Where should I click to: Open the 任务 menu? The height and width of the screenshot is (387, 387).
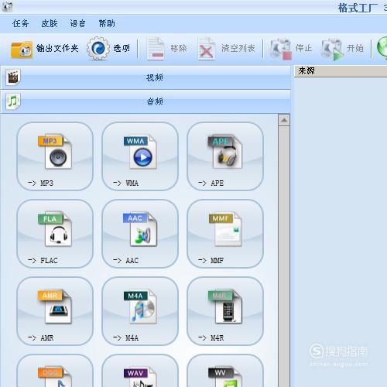pyautogui.click(x=20, y=24)
